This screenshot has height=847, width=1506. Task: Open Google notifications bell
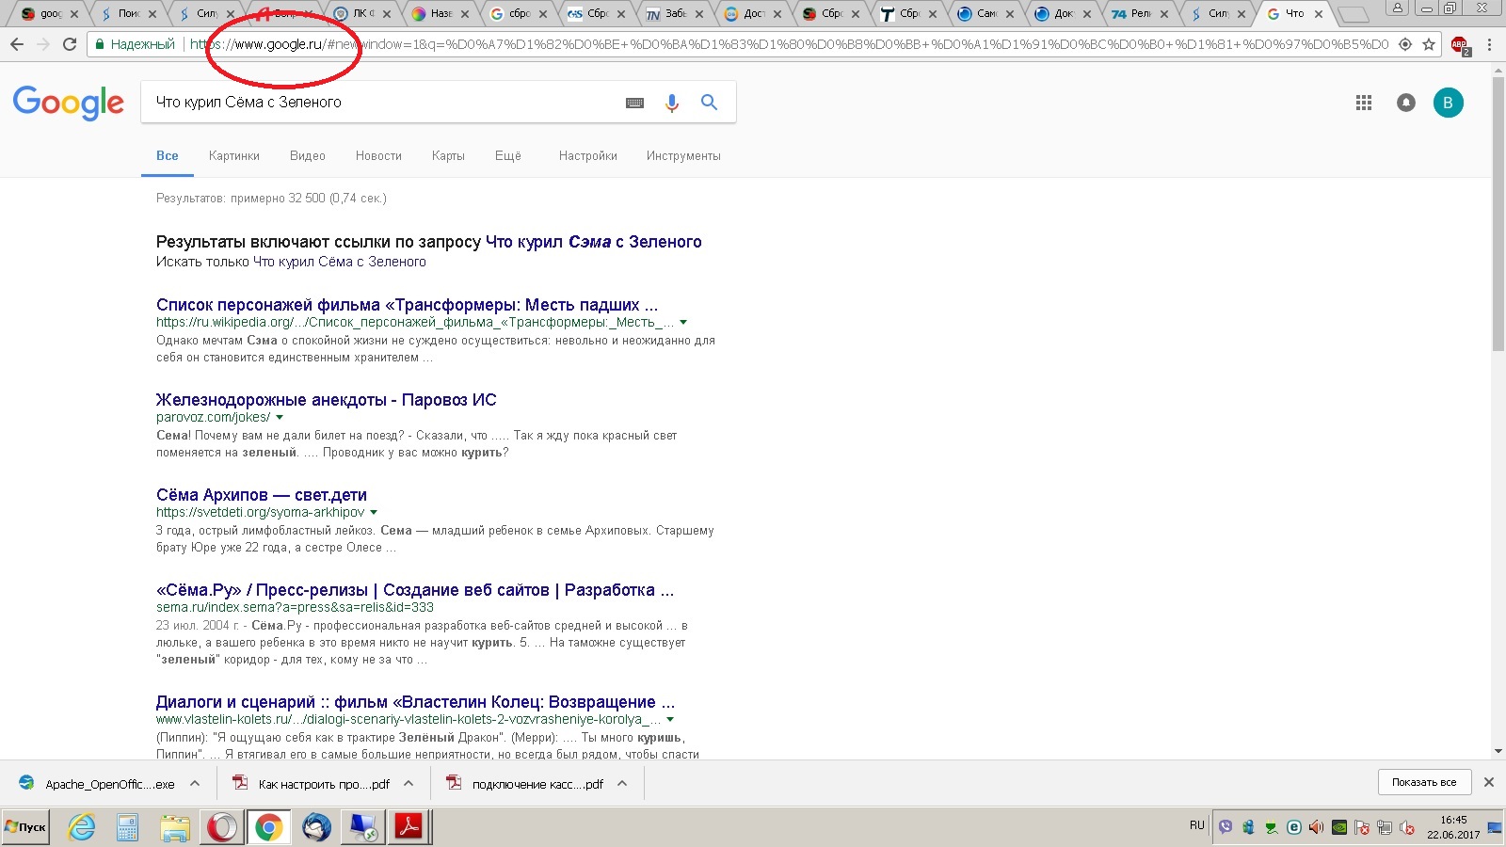(x=1406, y=103)
